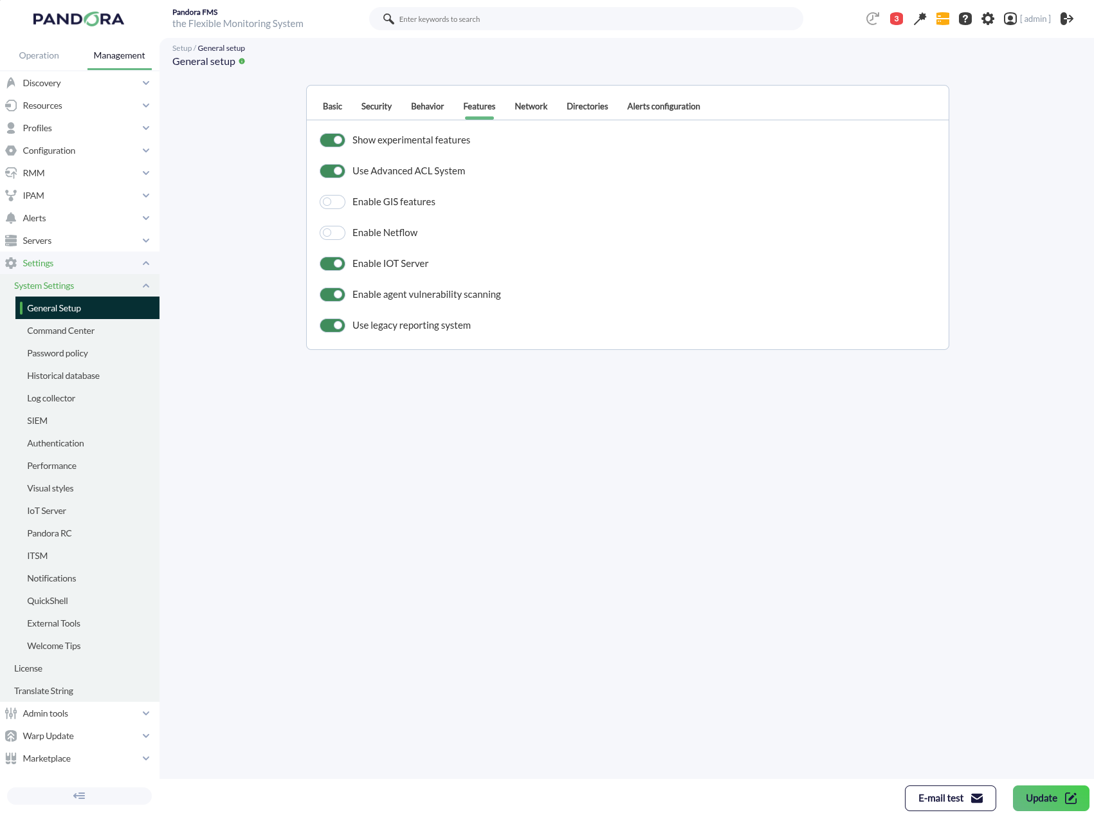Switch to the Directories tab
This screenshot has height=815, width=1094.
(587, 107)
